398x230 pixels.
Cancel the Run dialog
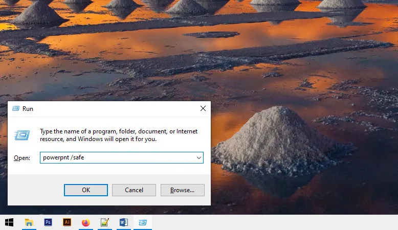pyautogui.click(x=134, y=190)
